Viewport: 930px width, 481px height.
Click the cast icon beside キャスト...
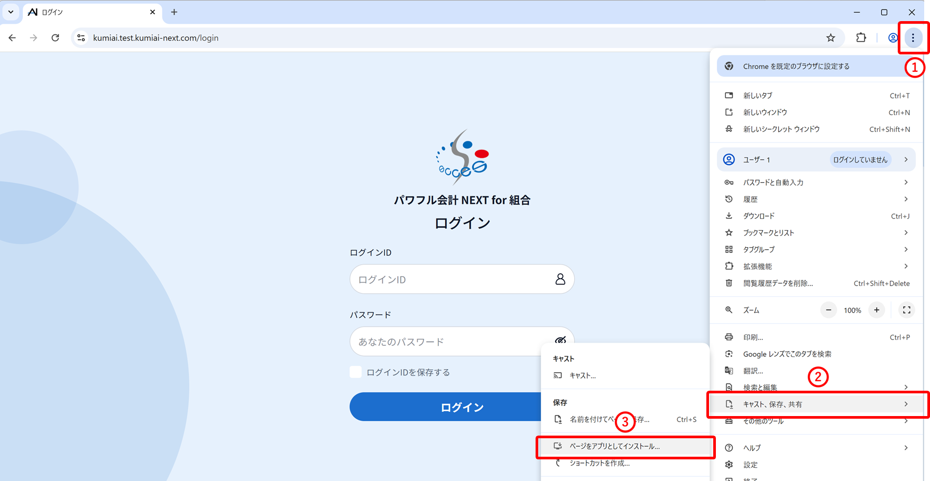(558, 375)
